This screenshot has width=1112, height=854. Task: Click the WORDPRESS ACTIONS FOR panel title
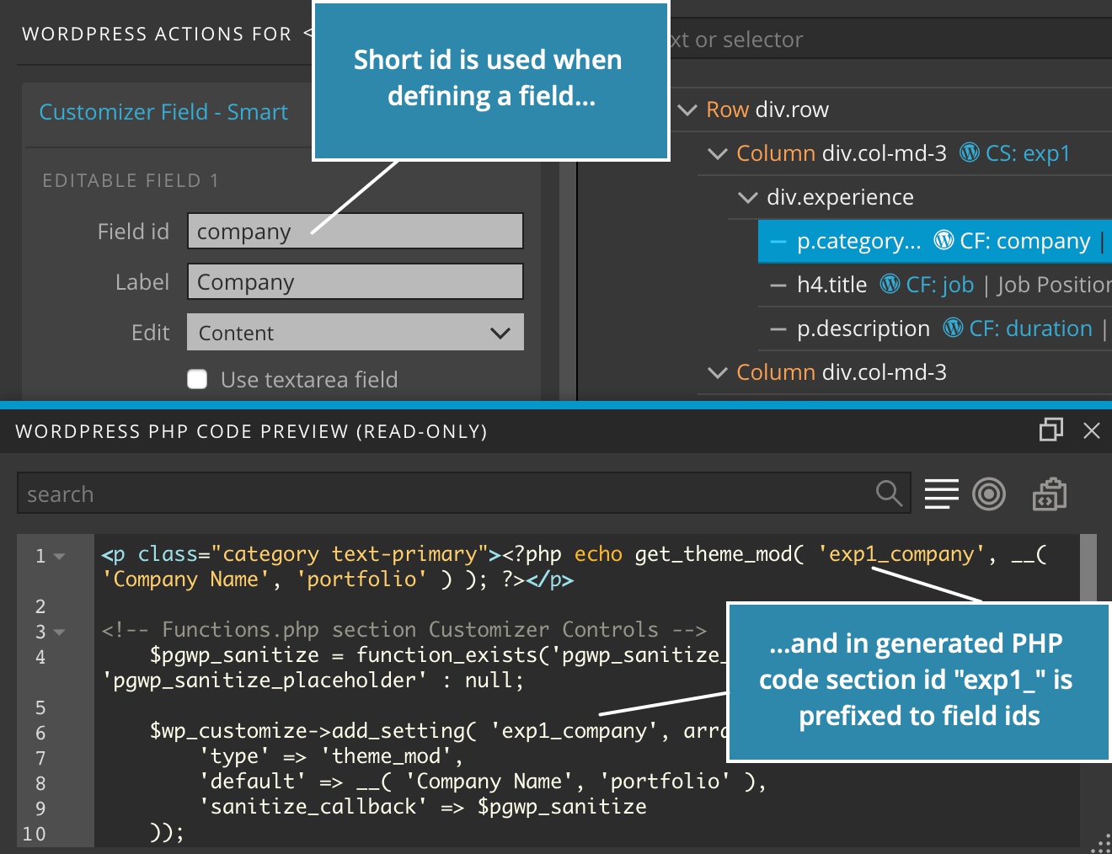(x=157, y=34)
